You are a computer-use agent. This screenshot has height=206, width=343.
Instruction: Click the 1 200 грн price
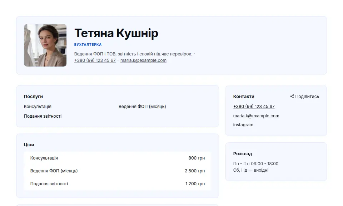[x=195, y=184]
